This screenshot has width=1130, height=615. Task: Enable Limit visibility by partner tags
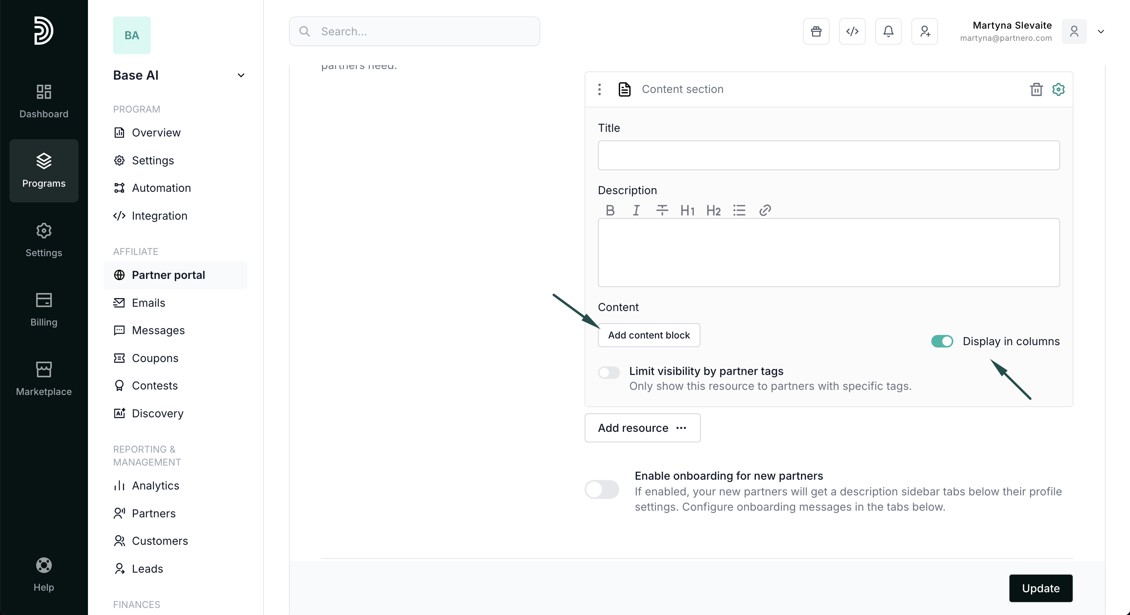(x=609, y=373)
